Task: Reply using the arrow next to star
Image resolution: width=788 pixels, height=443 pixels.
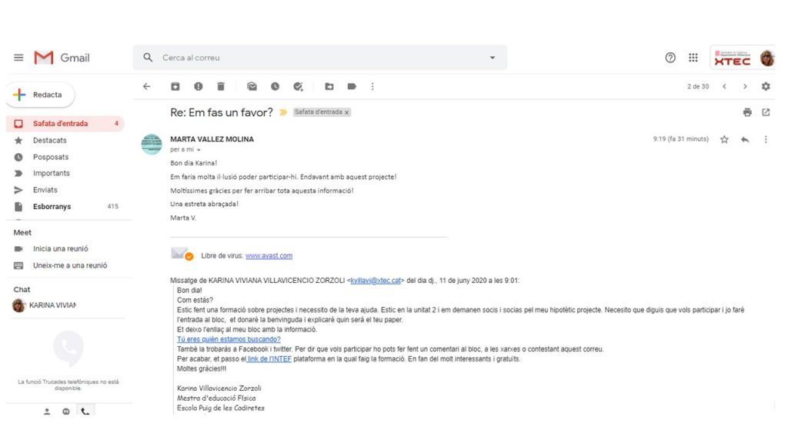Action: 745,139
